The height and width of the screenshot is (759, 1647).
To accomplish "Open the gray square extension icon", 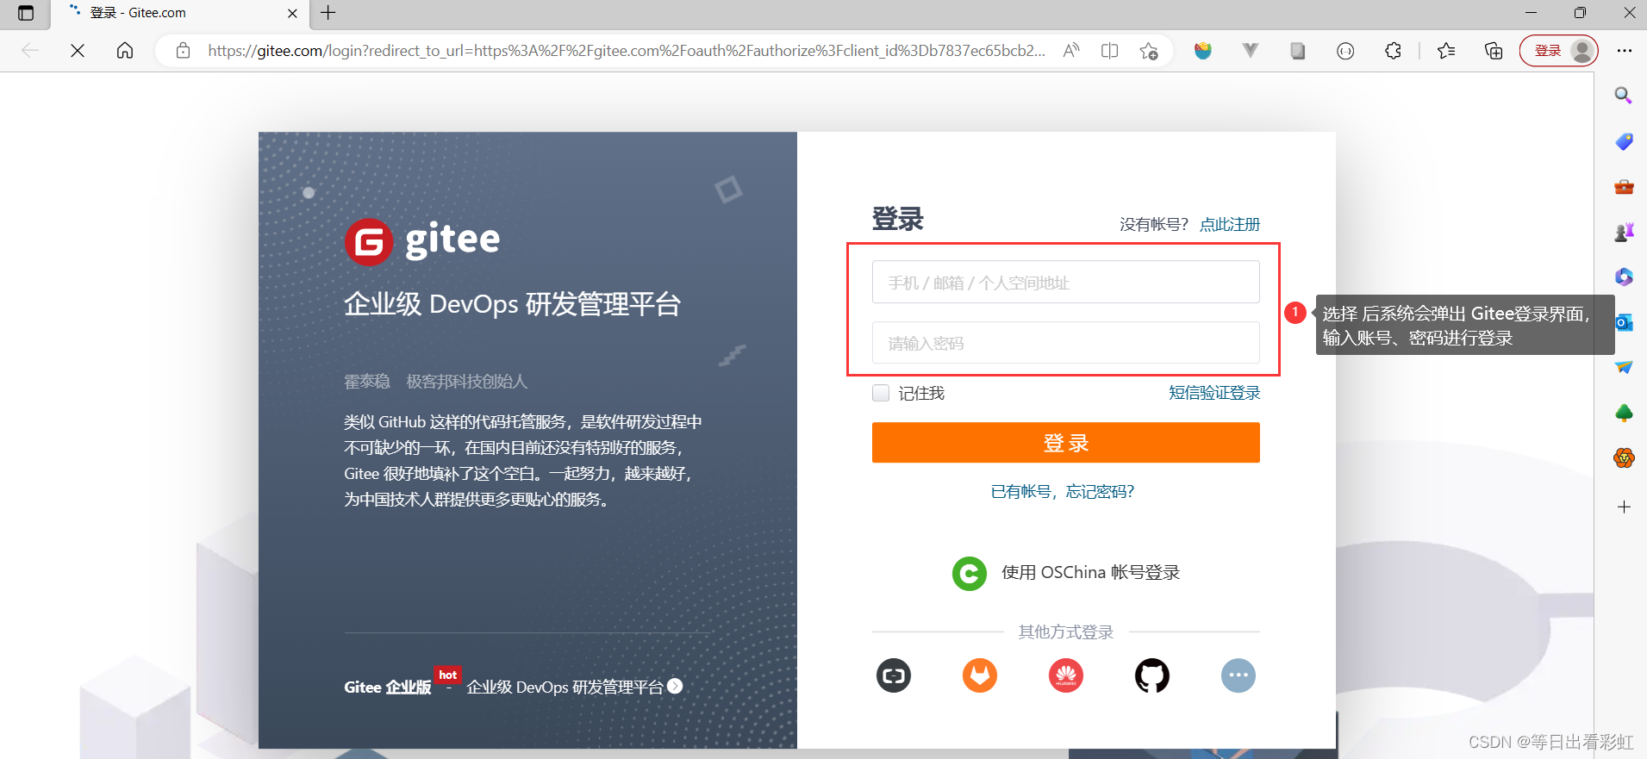I will tap(1298, 51).
